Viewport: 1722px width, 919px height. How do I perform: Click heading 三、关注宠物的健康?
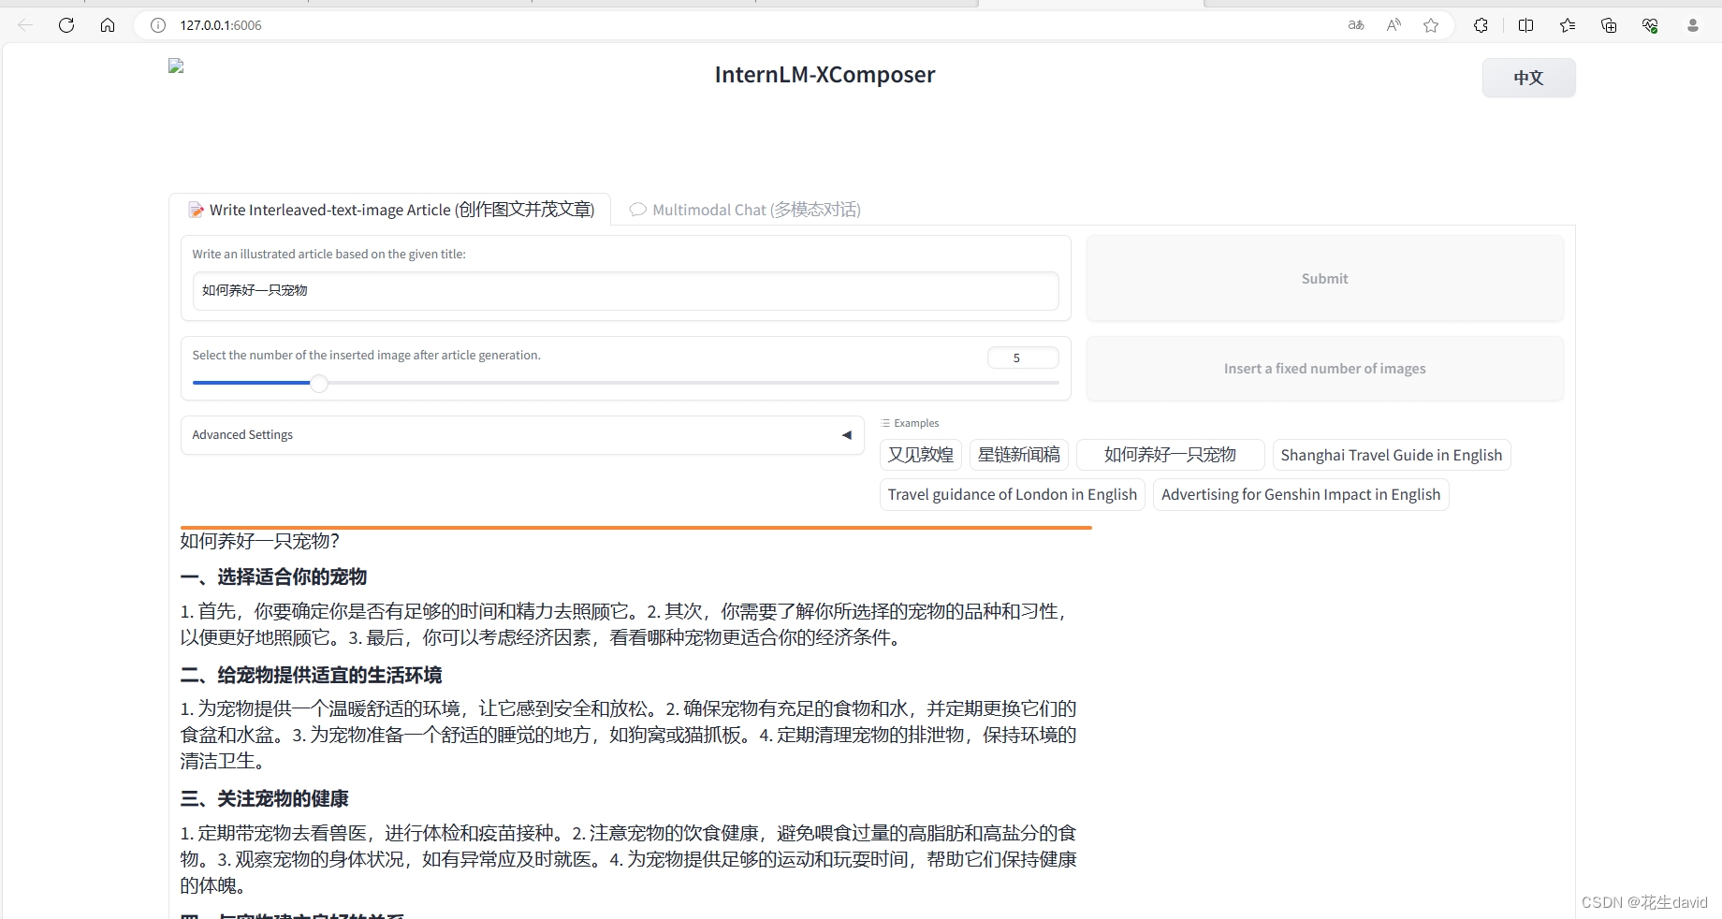pyautogui.click(x=264, y=798)
